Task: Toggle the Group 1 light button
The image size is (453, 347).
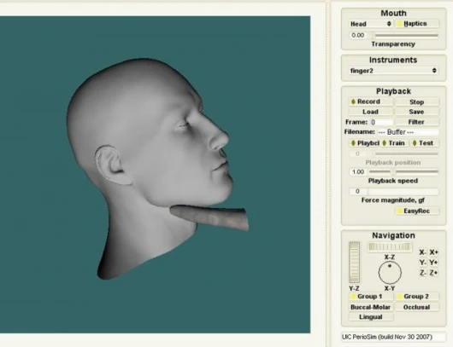Action: point(371,297)
